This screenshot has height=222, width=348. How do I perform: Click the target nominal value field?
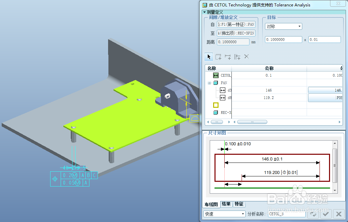(x=283, y=40)
